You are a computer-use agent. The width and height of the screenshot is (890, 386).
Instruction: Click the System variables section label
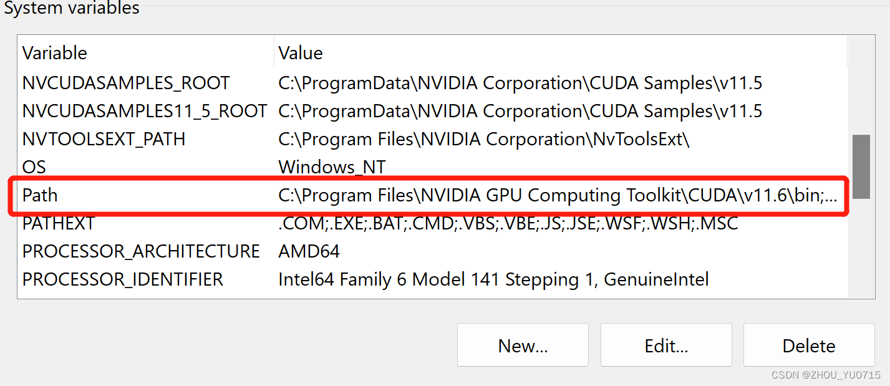[x=70, y=8]
